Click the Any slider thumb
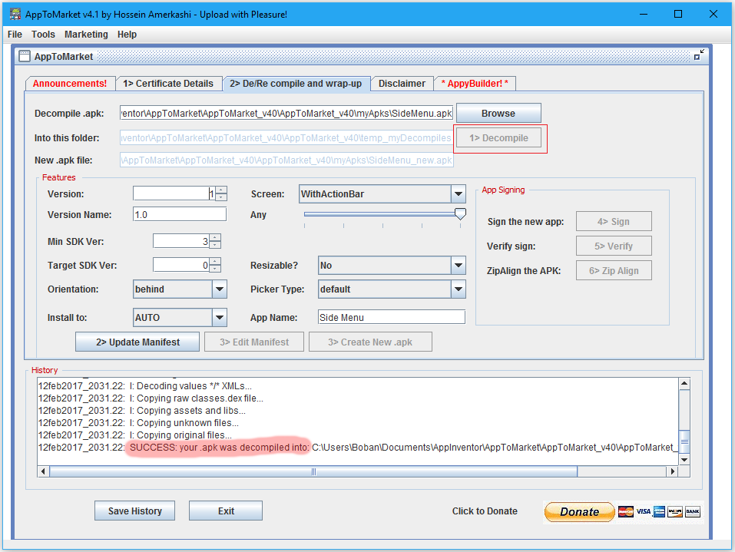 [x=460, y=214]
